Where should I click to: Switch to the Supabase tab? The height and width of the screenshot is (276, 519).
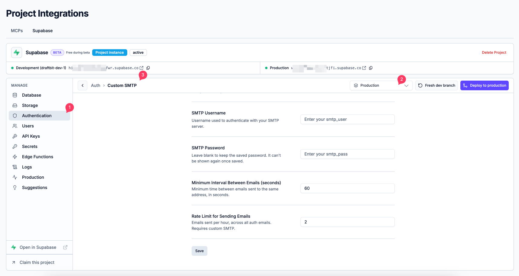43,31
